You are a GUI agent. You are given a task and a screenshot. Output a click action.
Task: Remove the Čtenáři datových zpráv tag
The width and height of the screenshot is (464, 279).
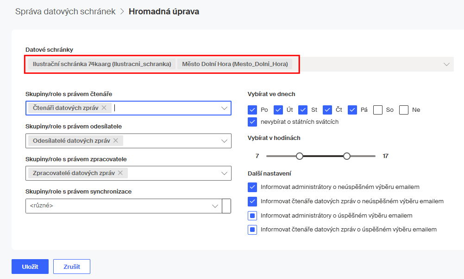104,108
